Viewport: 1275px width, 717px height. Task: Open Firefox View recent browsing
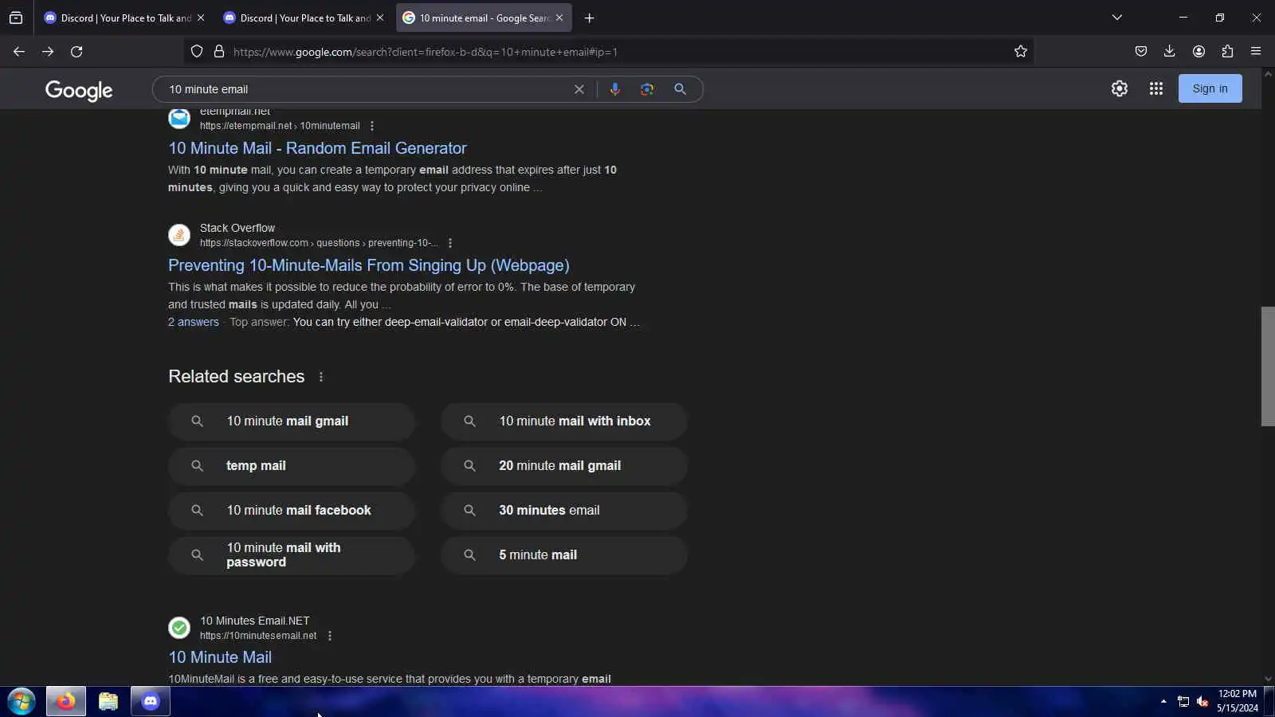point(16,18)
